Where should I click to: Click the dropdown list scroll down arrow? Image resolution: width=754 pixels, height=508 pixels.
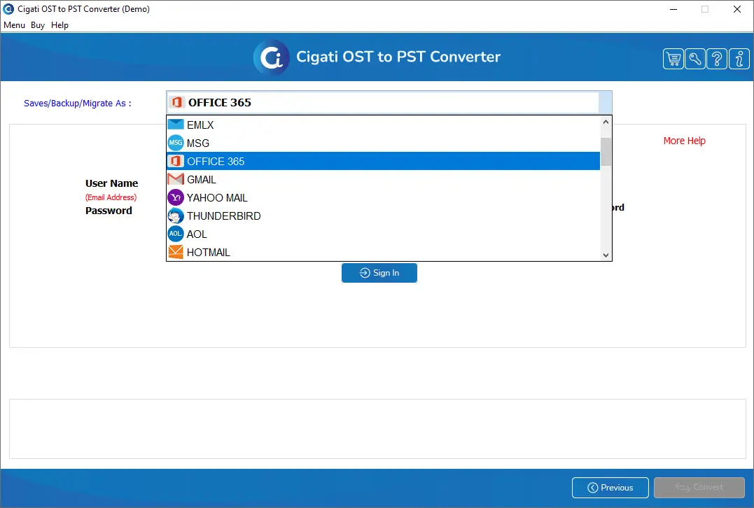point(606,255)
